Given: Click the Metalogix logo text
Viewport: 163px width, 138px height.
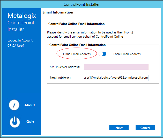Looking at the screenshot, I should click(22, 16).
